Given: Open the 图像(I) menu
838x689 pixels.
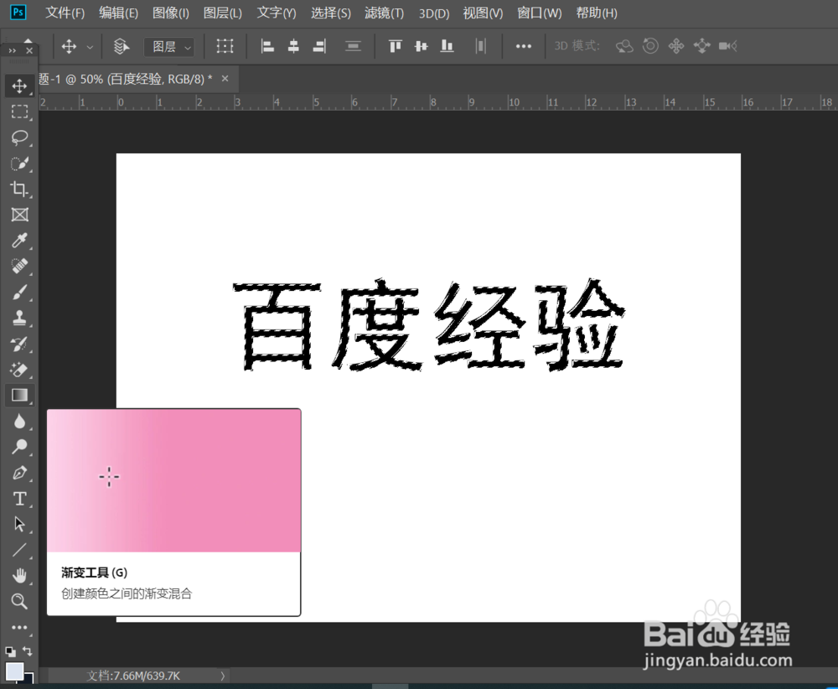Looking at the screenshot, I should [170, 13].
